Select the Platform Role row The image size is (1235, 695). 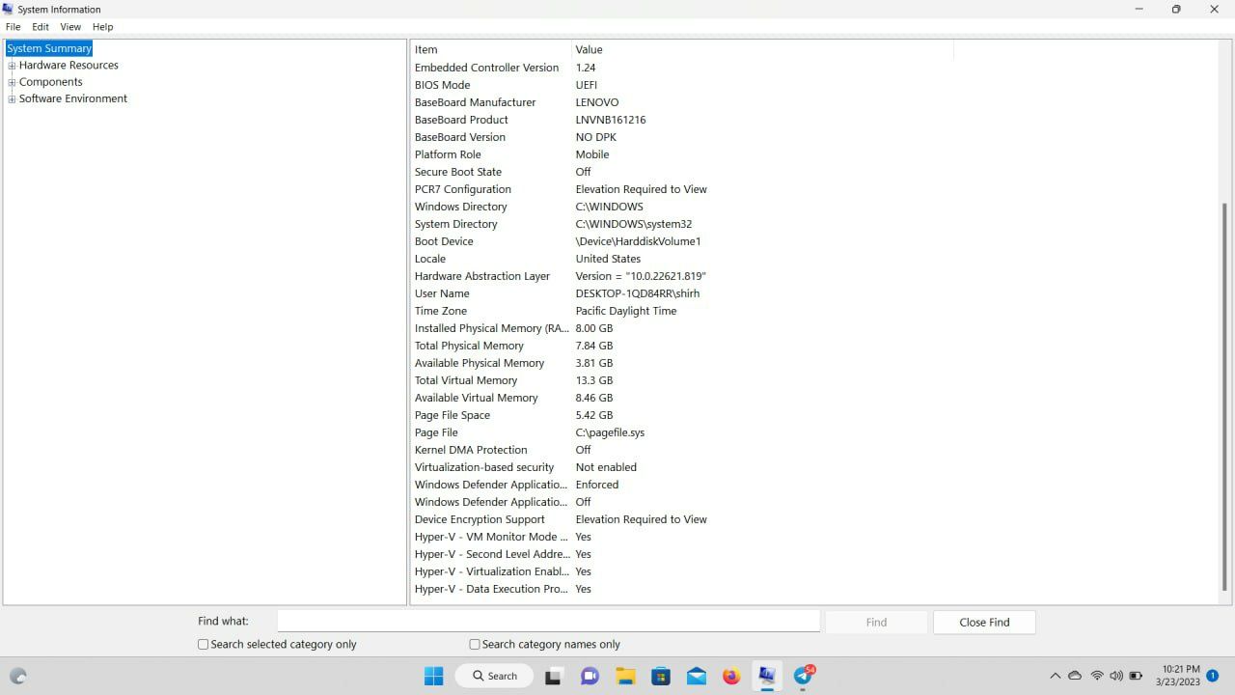click(683, 154)
